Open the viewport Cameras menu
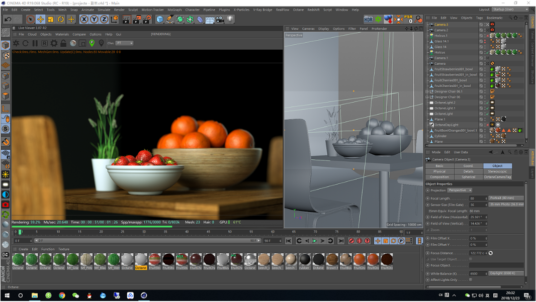Screen dimensions: 536x302 click(308, 29)
